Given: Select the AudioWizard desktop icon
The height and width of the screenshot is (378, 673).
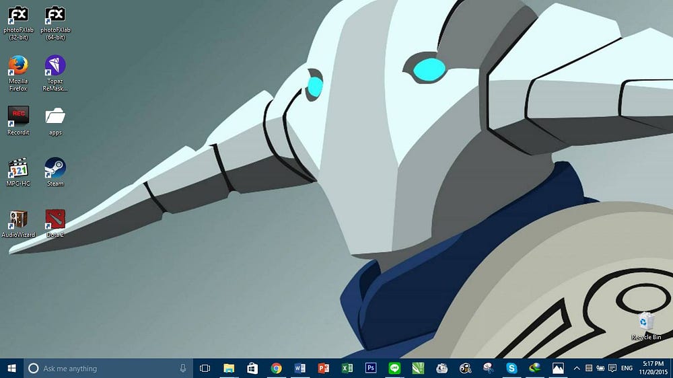Looking at the screenshot, I should click(18, 223).
